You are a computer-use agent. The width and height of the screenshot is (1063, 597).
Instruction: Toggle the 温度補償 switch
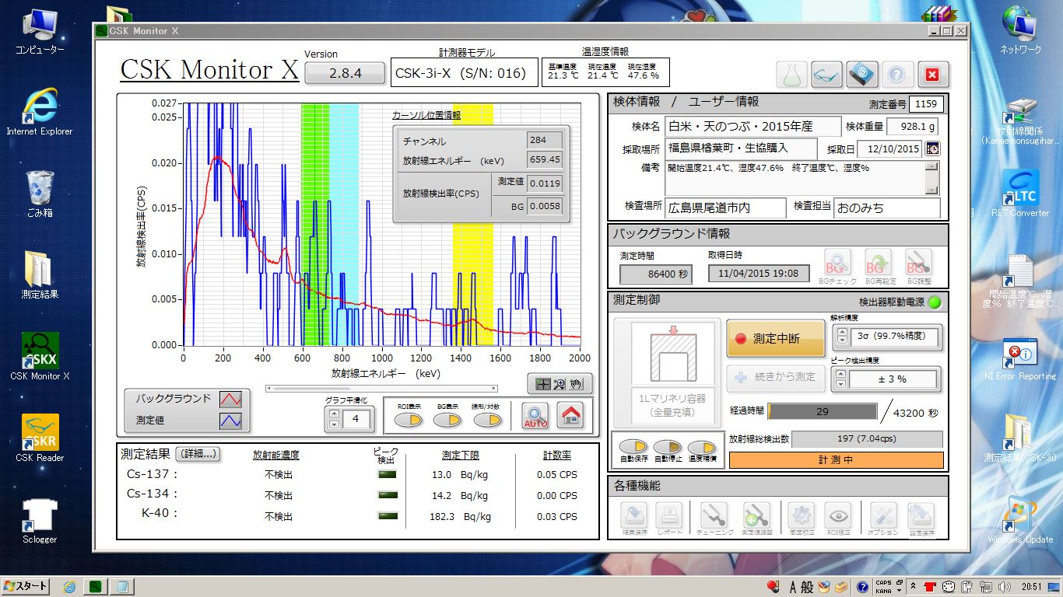click(702, 447)
